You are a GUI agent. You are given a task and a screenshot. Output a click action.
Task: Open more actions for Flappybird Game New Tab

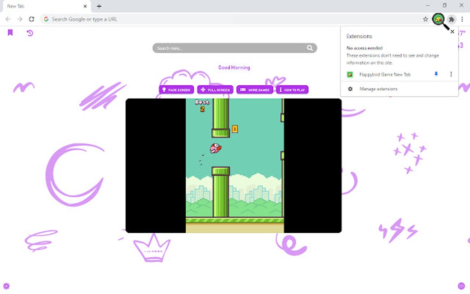pyautogui.click(x=451, y=74)
